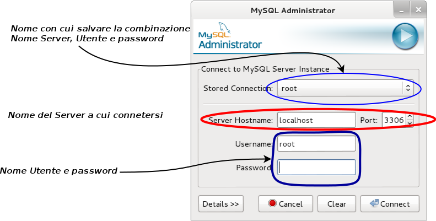The width and height of the screenshot is (436, 221).
Task: Click the MySQL Administrator title bar
Action: tap(293, 10)
